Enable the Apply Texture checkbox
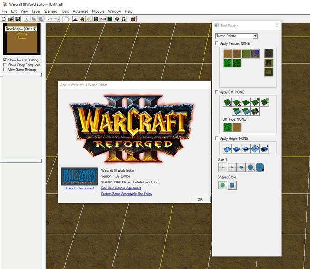The height and width of the screenshot is (269, 310). pos(217,43)
